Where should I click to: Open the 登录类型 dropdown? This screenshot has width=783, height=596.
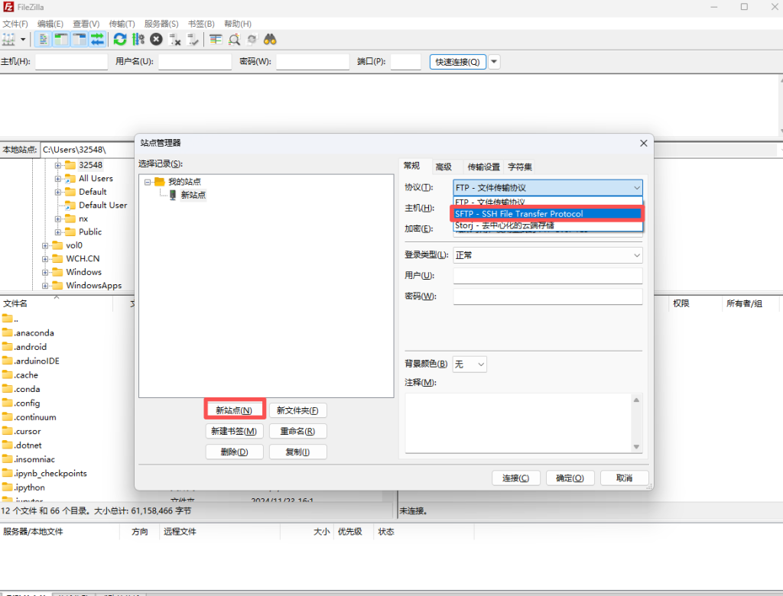[547, 255]
